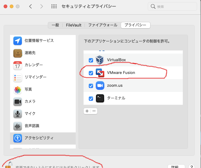Click the VMware Fusion app icon
The width and height of the screenshot is (201, 168).
pyautogui.click(x=100, y=73)
